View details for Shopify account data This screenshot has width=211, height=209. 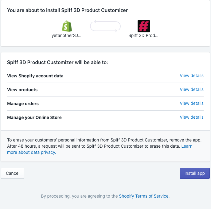coord(191,76)
